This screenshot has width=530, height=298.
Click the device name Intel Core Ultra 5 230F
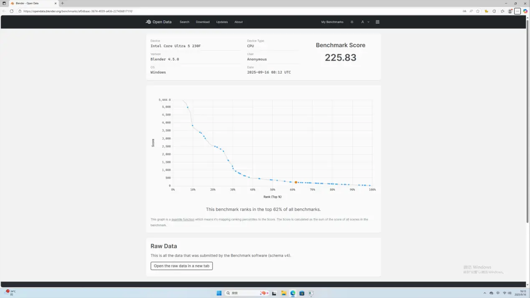tap(175, 46)
